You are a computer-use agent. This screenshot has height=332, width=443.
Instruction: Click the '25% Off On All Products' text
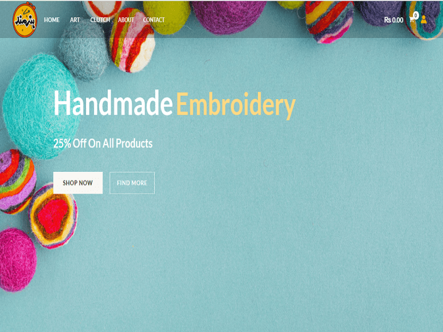[103, 144]
